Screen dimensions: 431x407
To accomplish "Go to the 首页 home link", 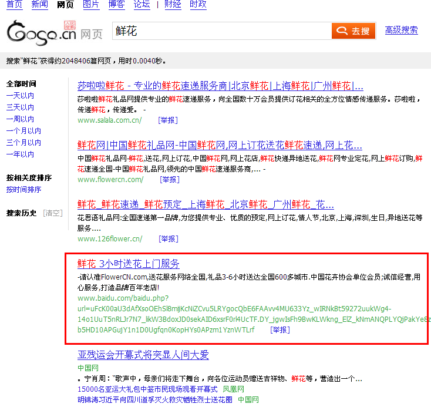I will coord(14,5).
